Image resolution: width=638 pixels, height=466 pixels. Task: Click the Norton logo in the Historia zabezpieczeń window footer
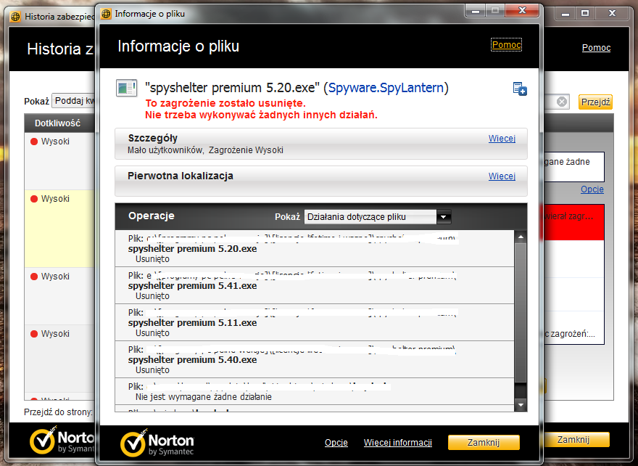62,440
